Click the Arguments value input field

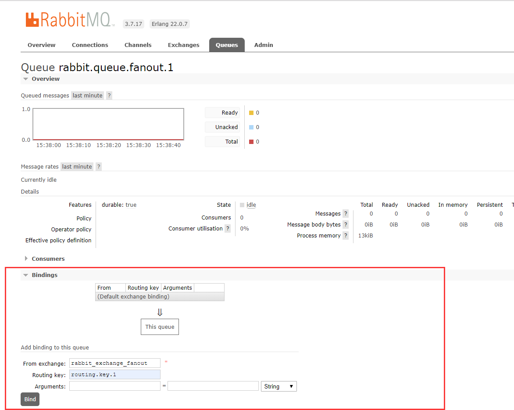pos(213,386)
